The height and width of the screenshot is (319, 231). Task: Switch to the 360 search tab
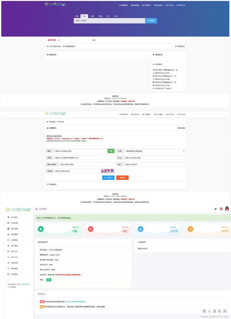tap(108, 16)
